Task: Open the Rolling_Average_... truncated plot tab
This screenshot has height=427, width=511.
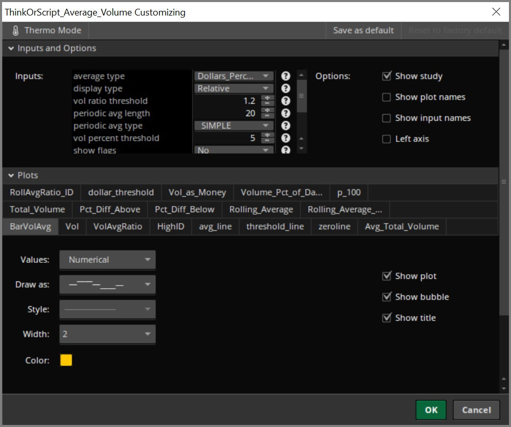Action: (345, 209)
